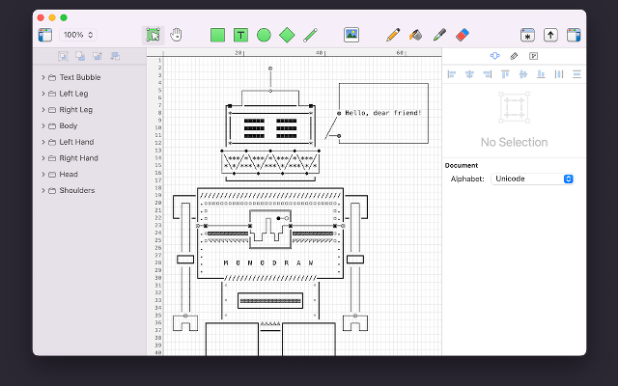618x386 pixels.
Task: Select the Body layer row
Action: (x=90, y=126)
